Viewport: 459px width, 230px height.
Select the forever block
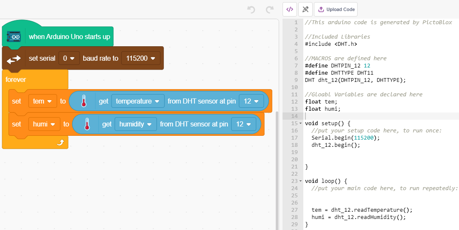pyautogui.click(x=16, y=79)
